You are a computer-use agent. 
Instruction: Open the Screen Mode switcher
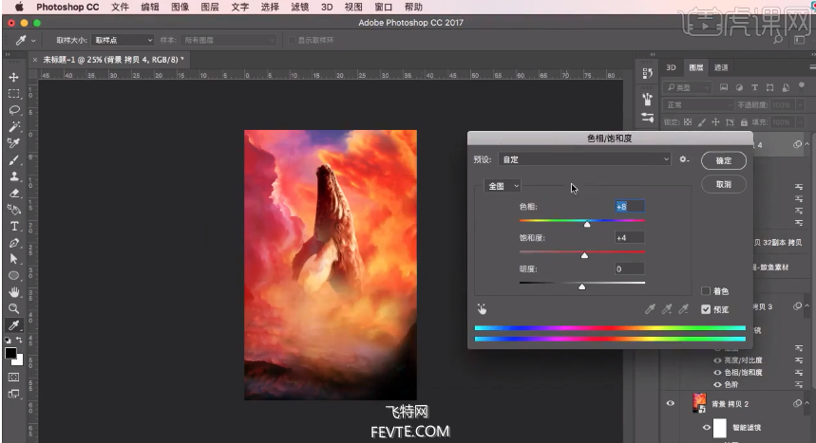pos(14,394)
